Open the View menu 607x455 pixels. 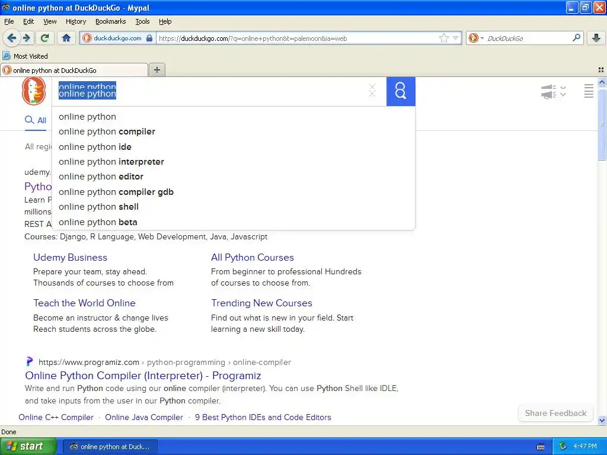click(x=50, y=21)
